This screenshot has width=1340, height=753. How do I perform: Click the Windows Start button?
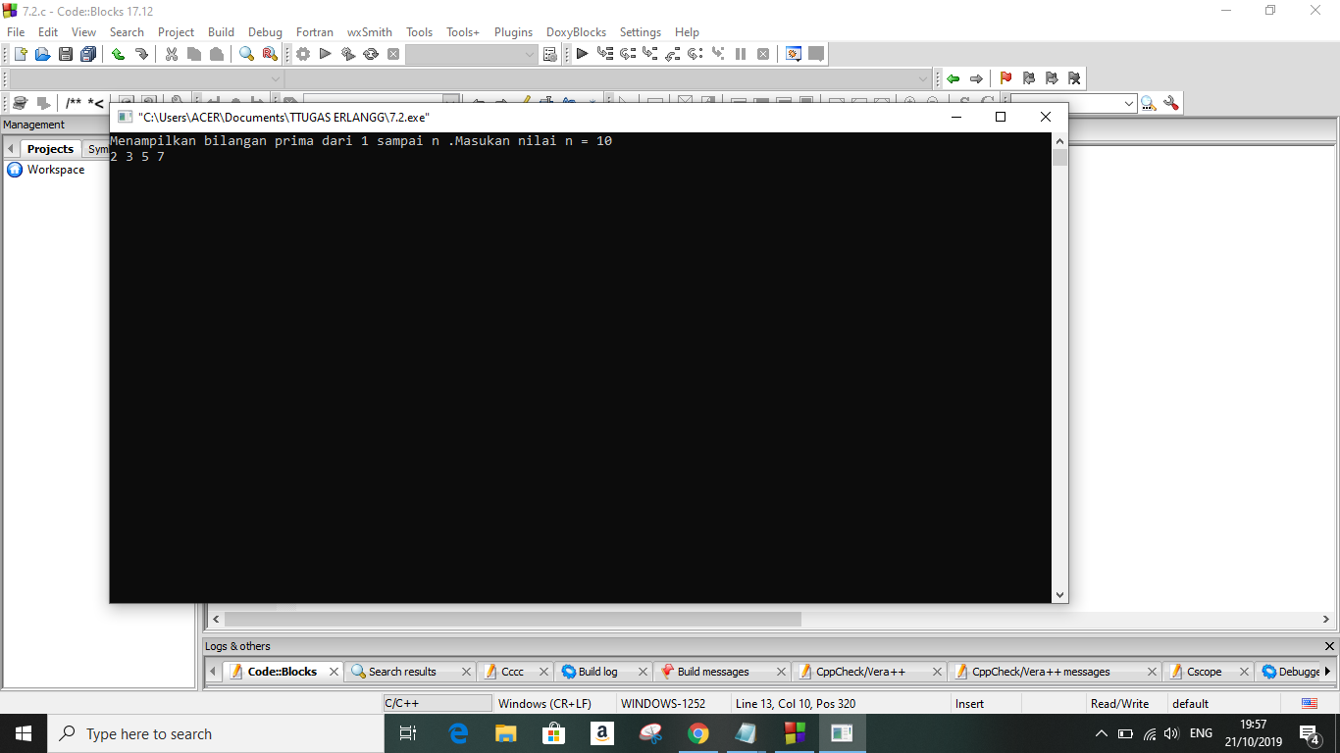click(24, 733)
